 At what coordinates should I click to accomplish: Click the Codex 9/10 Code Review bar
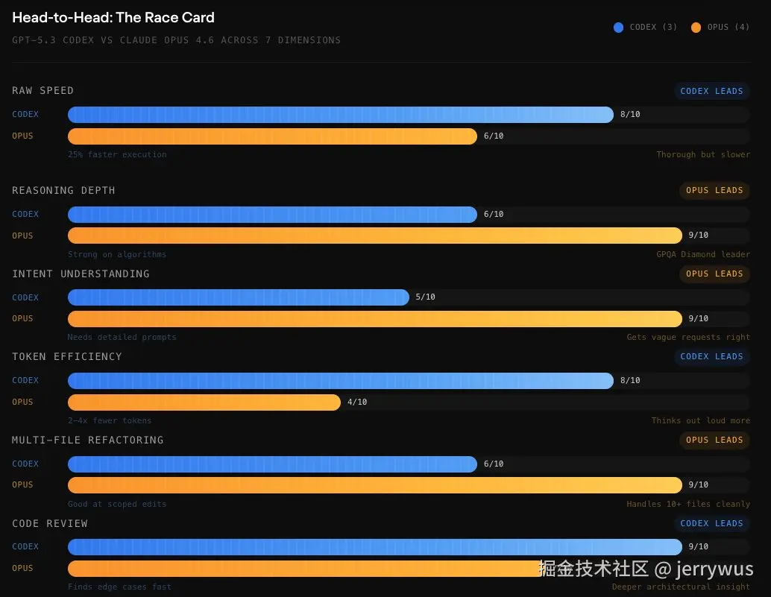click(x=375, y=546)
